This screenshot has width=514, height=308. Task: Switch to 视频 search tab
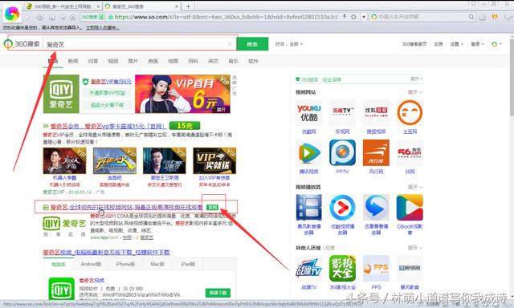coord(112,61)
